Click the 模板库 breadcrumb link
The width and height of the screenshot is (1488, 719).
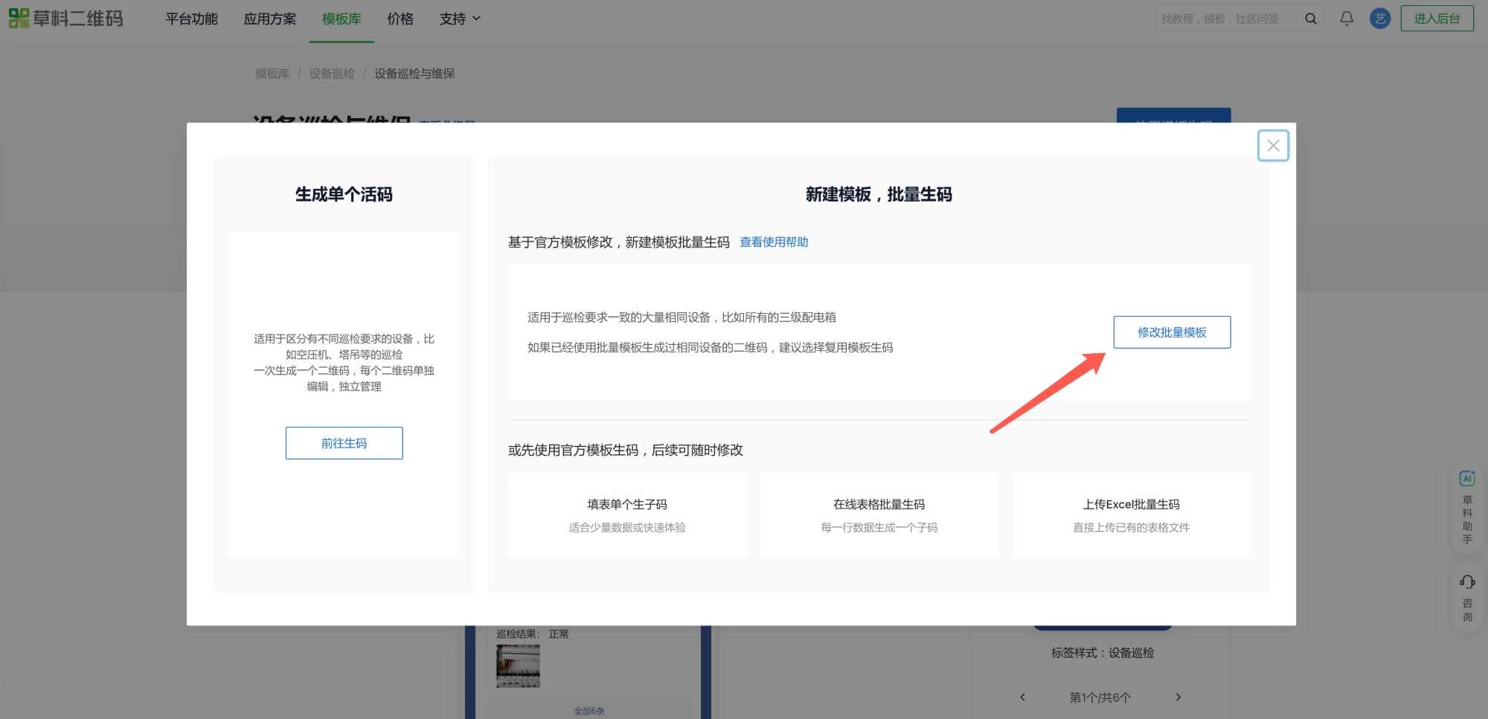[x=272, y=74]
